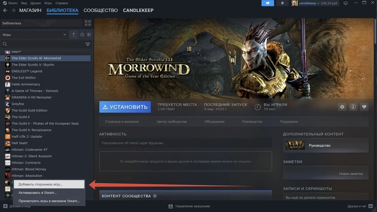Viewport: 377px width, 212px height.
Task: Open Morrowind game settings gear
Action: click(x=342, y=107)
